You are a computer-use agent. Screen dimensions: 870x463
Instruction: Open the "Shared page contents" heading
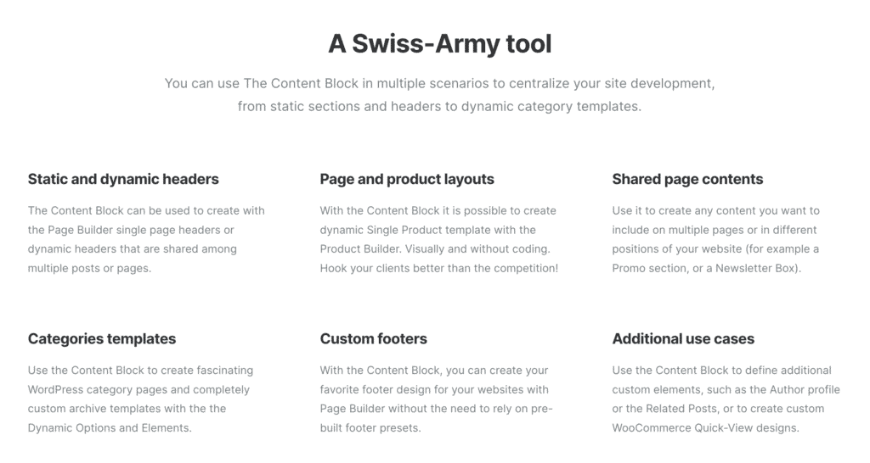click(x=687, y=179)
